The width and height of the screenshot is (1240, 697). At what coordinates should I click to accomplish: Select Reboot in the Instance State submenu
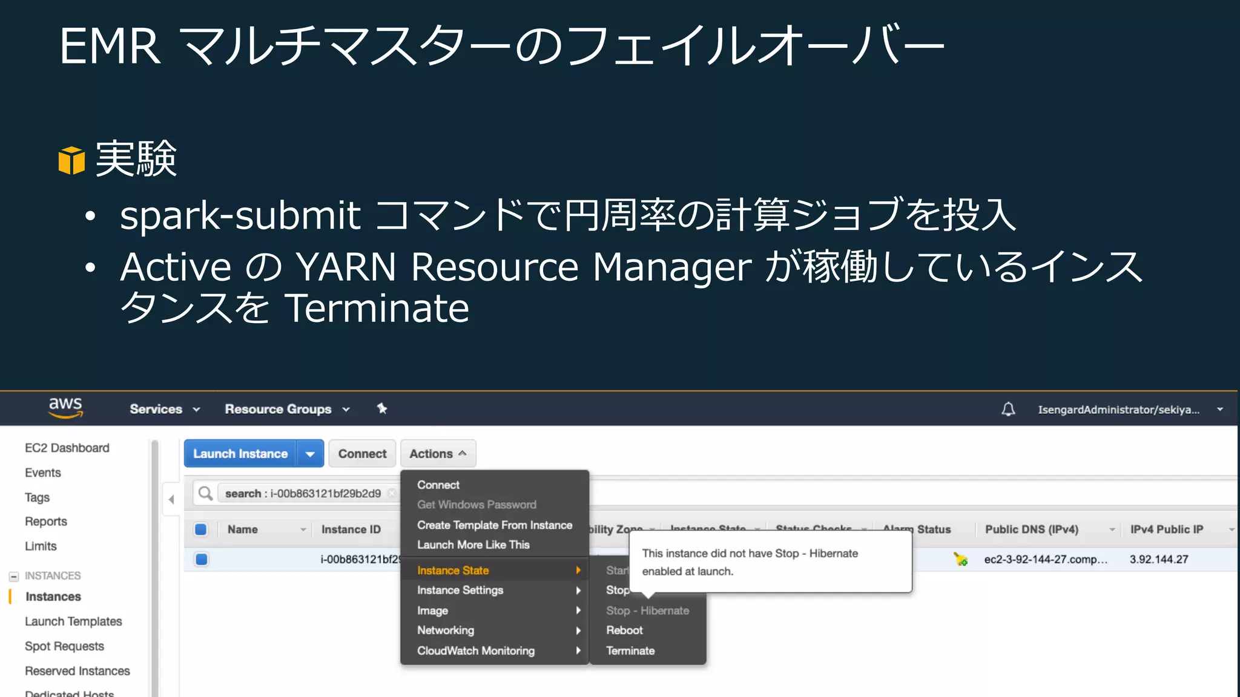pos(624,630)
